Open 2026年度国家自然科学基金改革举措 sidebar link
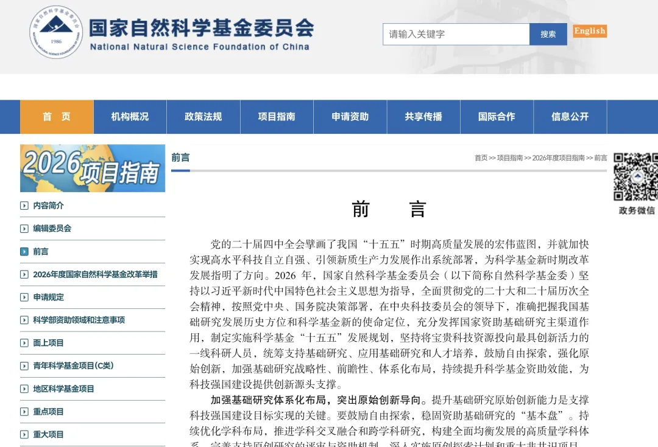Viewport: 658px width, 447px height. pyautogui.click(x=95, y=274)
